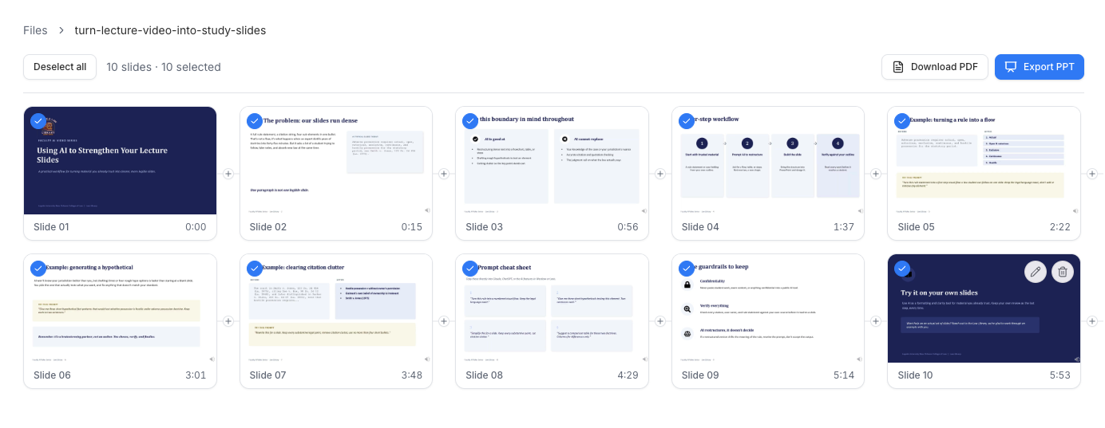Click the 'Slide 09' label
Screen dimensions: 1105x428
(700, 375)
